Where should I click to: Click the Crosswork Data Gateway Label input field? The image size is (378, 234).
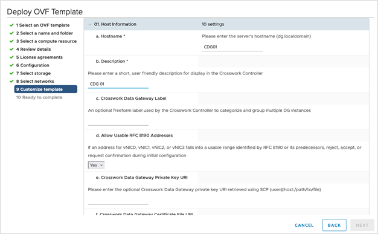118,121
